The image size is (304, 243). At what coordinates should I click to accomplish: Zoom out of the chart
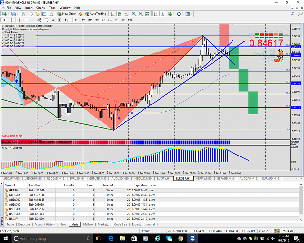click(141, 14)
